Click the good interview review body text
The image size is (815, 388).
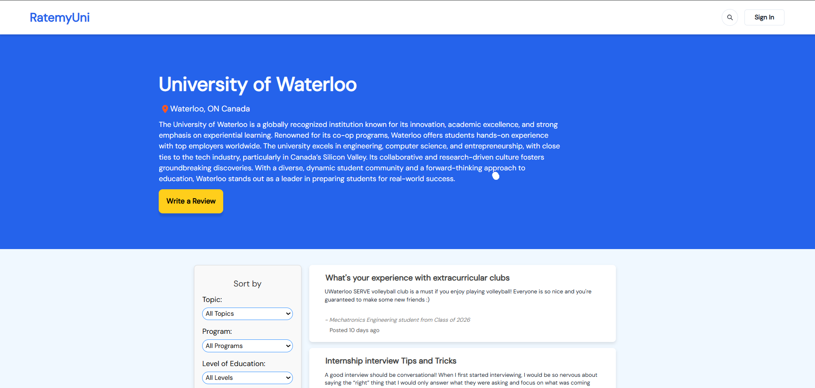[x=461, y=379]
